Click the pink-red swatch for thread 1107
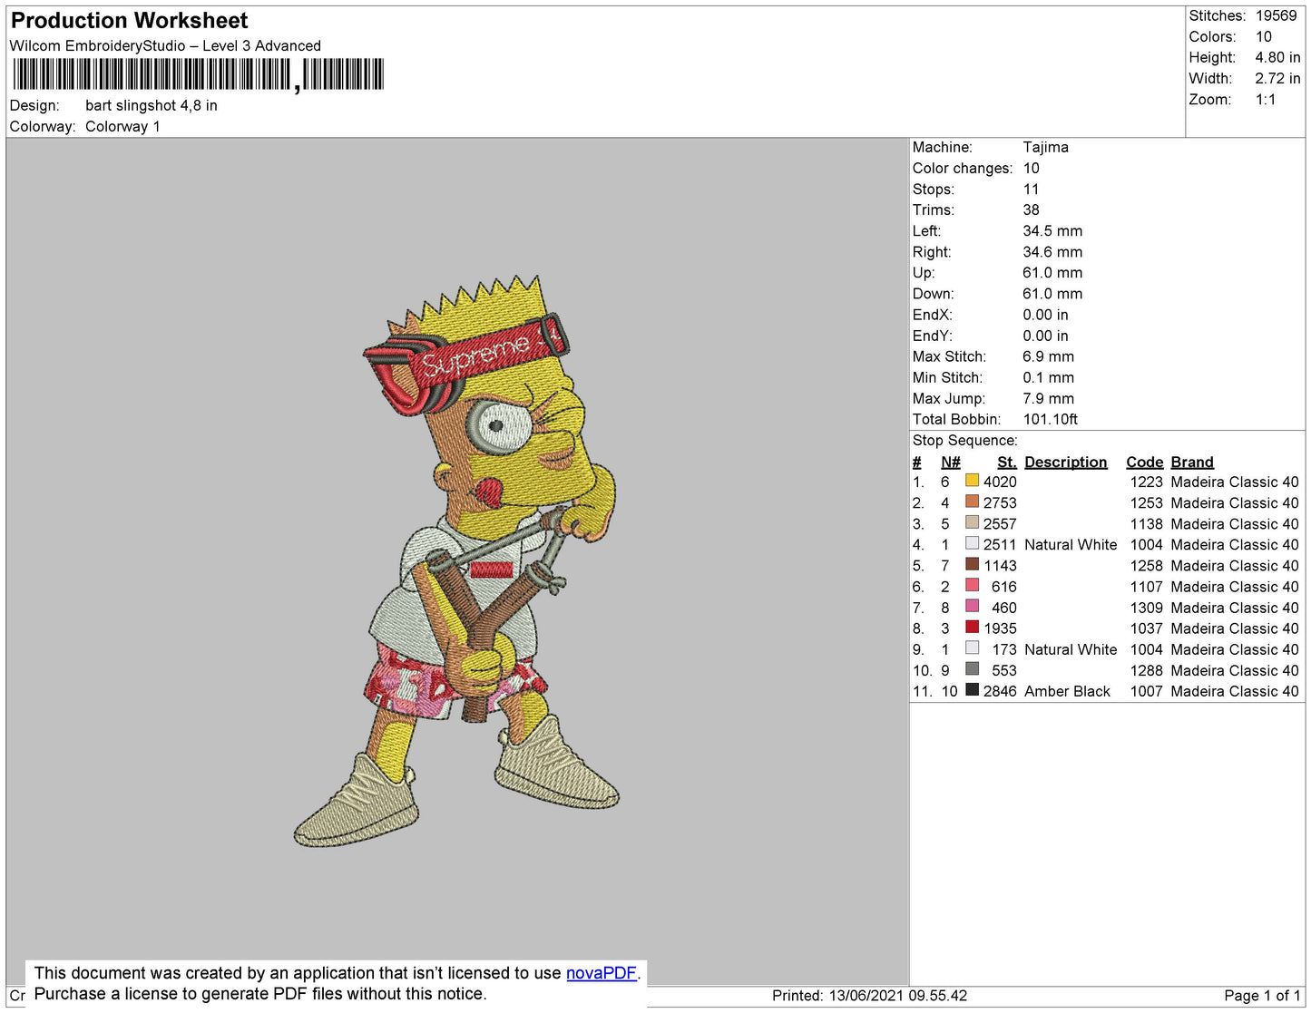The height and width of the screenshot is (1013, 1311). 972,585
